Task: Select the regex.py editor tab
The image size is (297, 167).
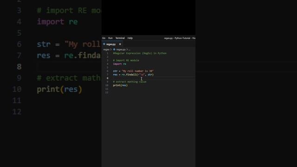Action: click(112, 44)
